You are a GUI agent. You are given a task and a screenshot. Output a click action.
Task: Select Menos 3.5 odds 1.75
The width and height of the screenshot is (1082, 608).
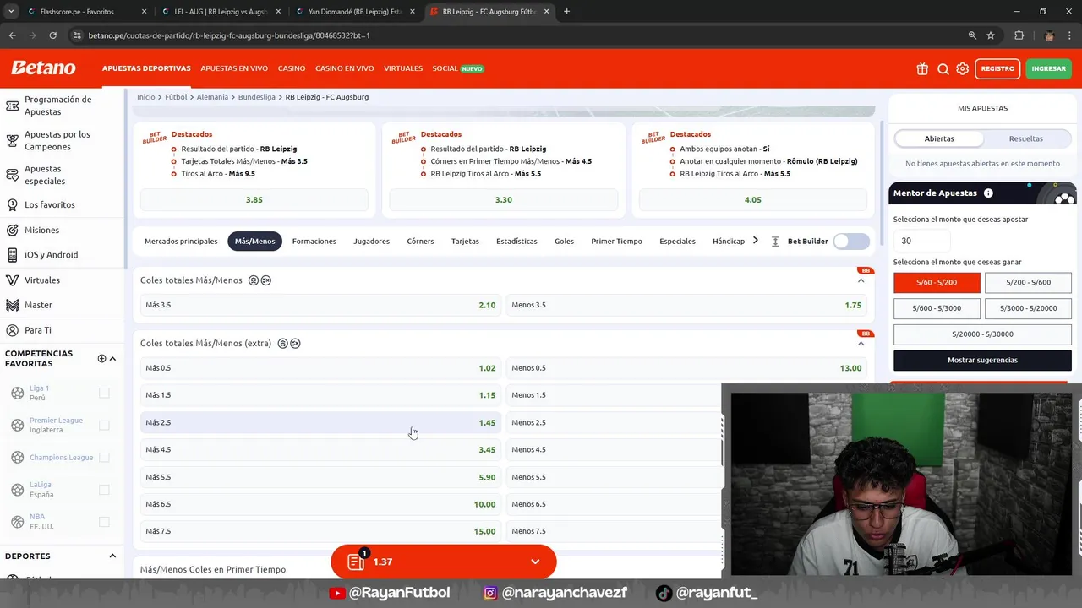(x=686, y=306)
